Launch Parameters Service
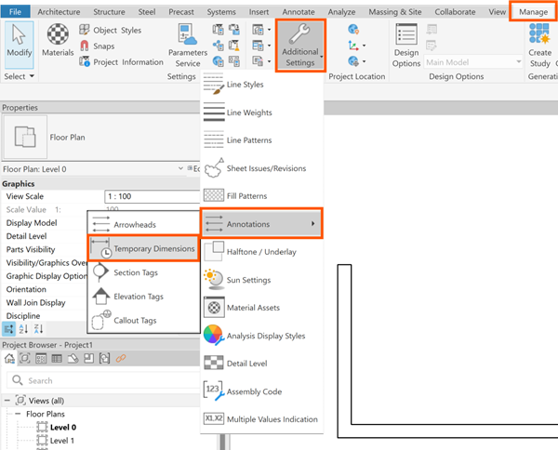 pyautogui.click(x=188, y=46)
